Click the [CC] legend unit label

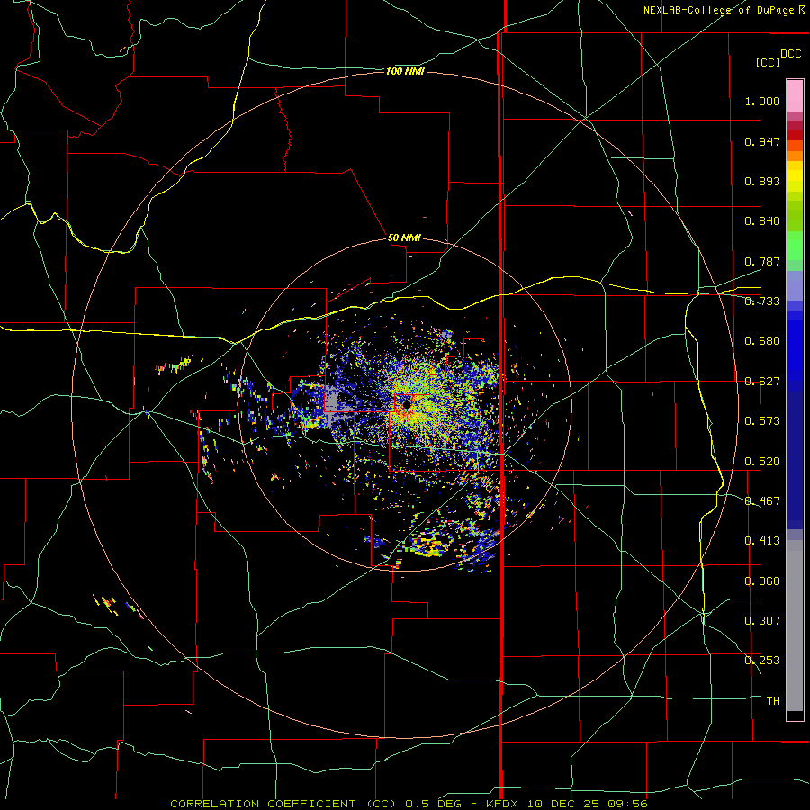pos(768,62)
